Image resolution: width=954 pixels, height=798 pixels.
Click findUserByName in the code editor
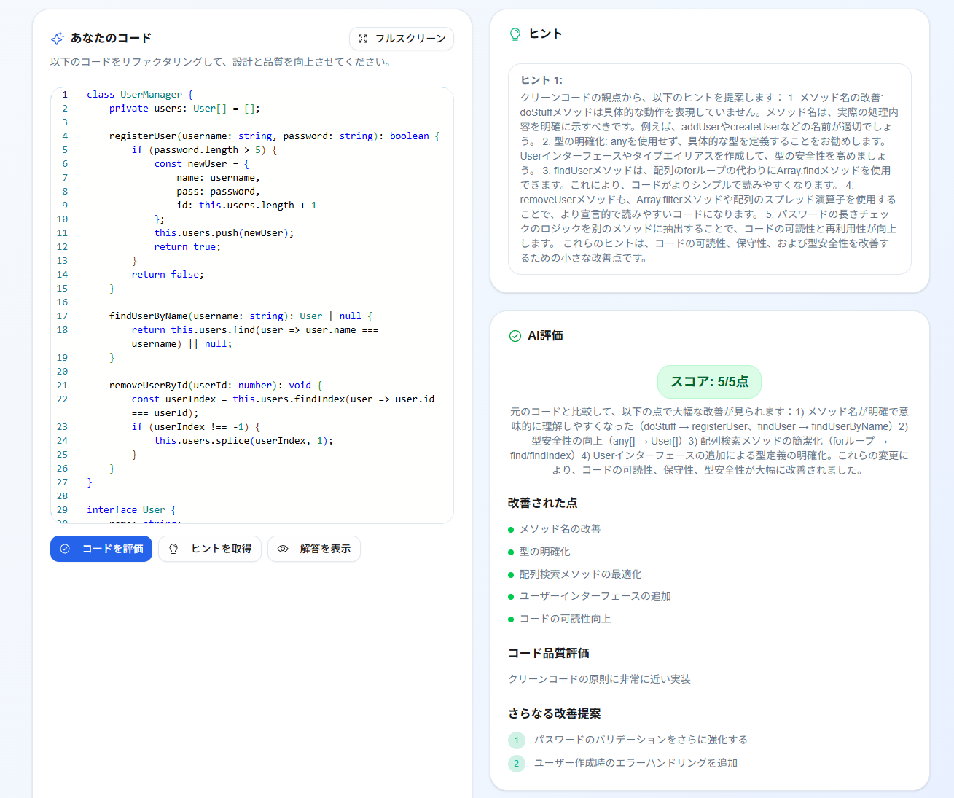tap(149, 316)
